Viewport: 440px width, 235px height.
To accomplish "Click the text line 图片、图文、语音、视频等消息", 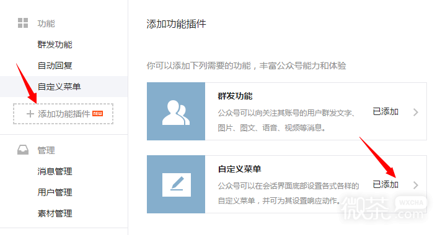I will pyautogui.click(x=271, y=128).
